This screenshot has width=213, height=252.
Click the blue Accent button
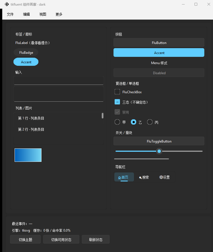(x=159, y=53)
